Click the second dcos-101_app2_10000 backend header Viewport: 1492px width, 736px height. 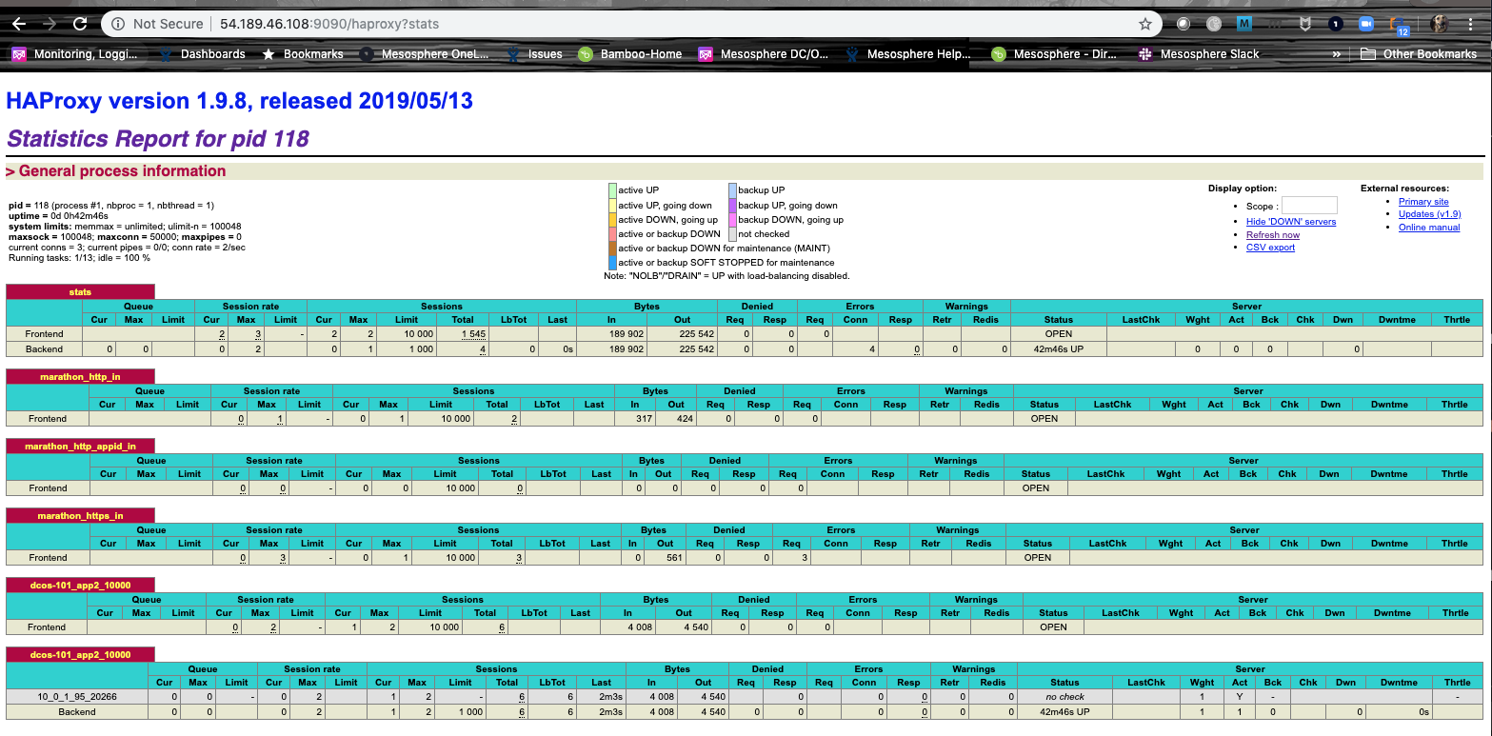(x=80, y=655)
